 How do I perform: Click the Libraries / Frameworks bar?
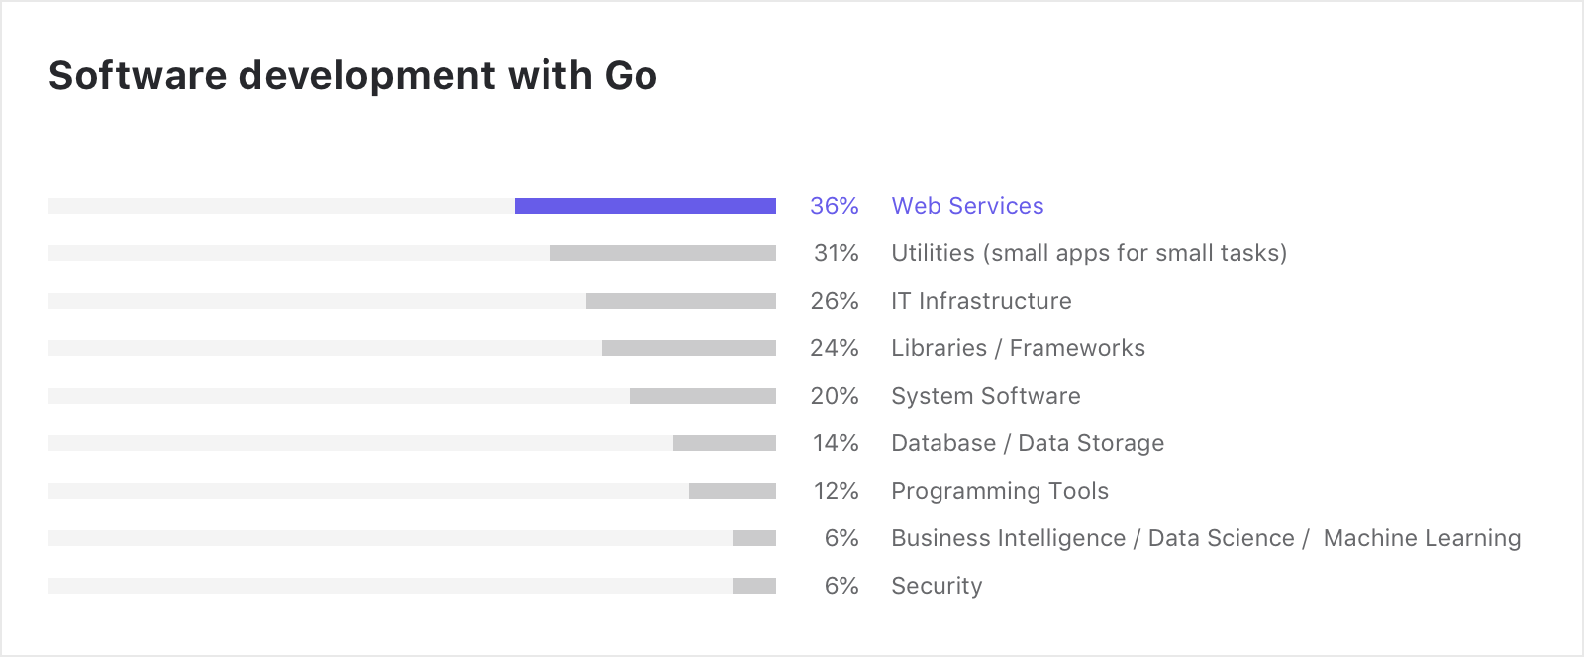pyautogui.click(x=689, y=348)
